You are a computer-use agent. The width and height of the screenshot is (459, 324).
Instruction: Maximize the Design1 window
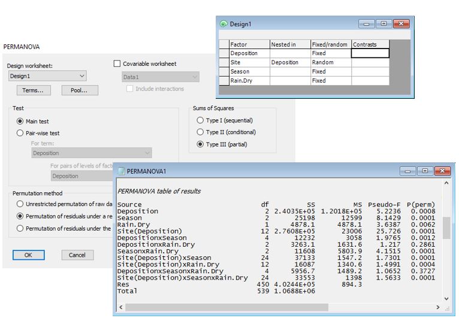coord(383,24)
